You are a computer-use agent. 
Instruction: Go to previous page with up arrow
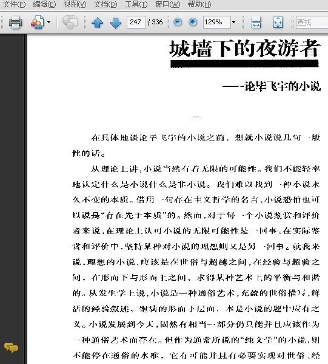coord(97,22)
